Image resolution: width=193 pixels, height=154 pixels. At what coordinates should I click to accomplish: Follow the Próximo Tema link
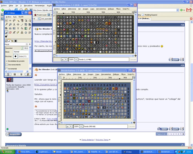pos(102,140)
